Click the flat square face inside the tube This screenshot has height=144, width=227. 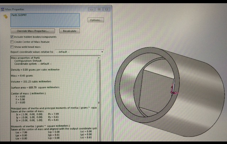pyautogui.click(x=156, y=91)
